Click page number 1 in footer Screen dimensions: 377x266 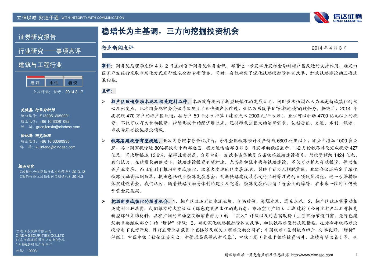(x=356, y=255)
